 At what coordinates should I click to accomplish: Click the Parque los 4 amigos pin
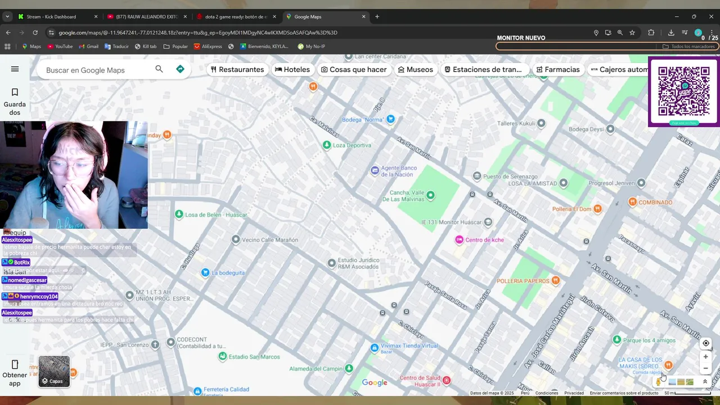click(616, 340)
